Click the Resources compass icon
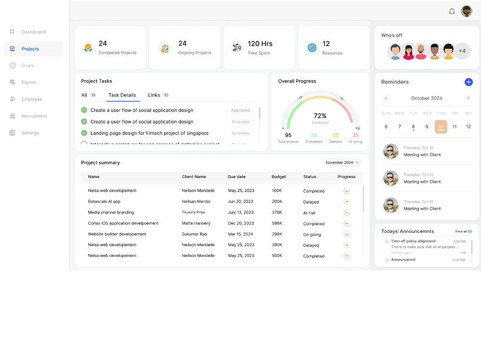Screen dimensions: 481x360 click(x=312, y=48)
